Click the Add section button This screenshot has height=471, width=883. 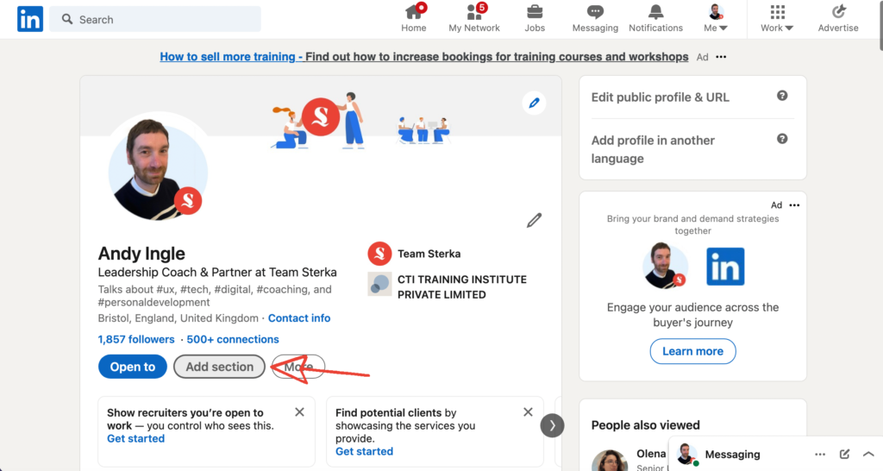220,367
